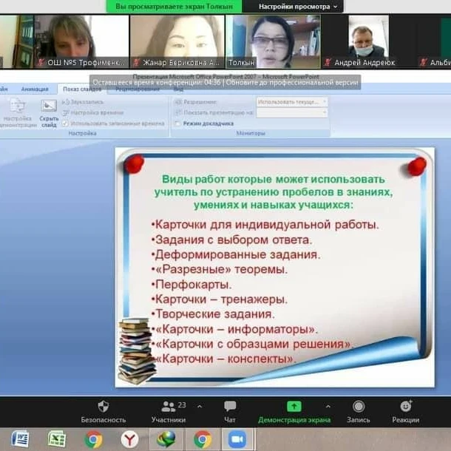This screenshot has width=451, height=451.
Task: Click the Настройка демонстрации icon
Action: pyautogui.click(x=17, y=112)
